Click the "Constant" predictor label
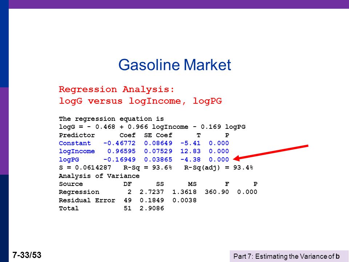Viewport: 349px width, 262px height. point(75,143)
